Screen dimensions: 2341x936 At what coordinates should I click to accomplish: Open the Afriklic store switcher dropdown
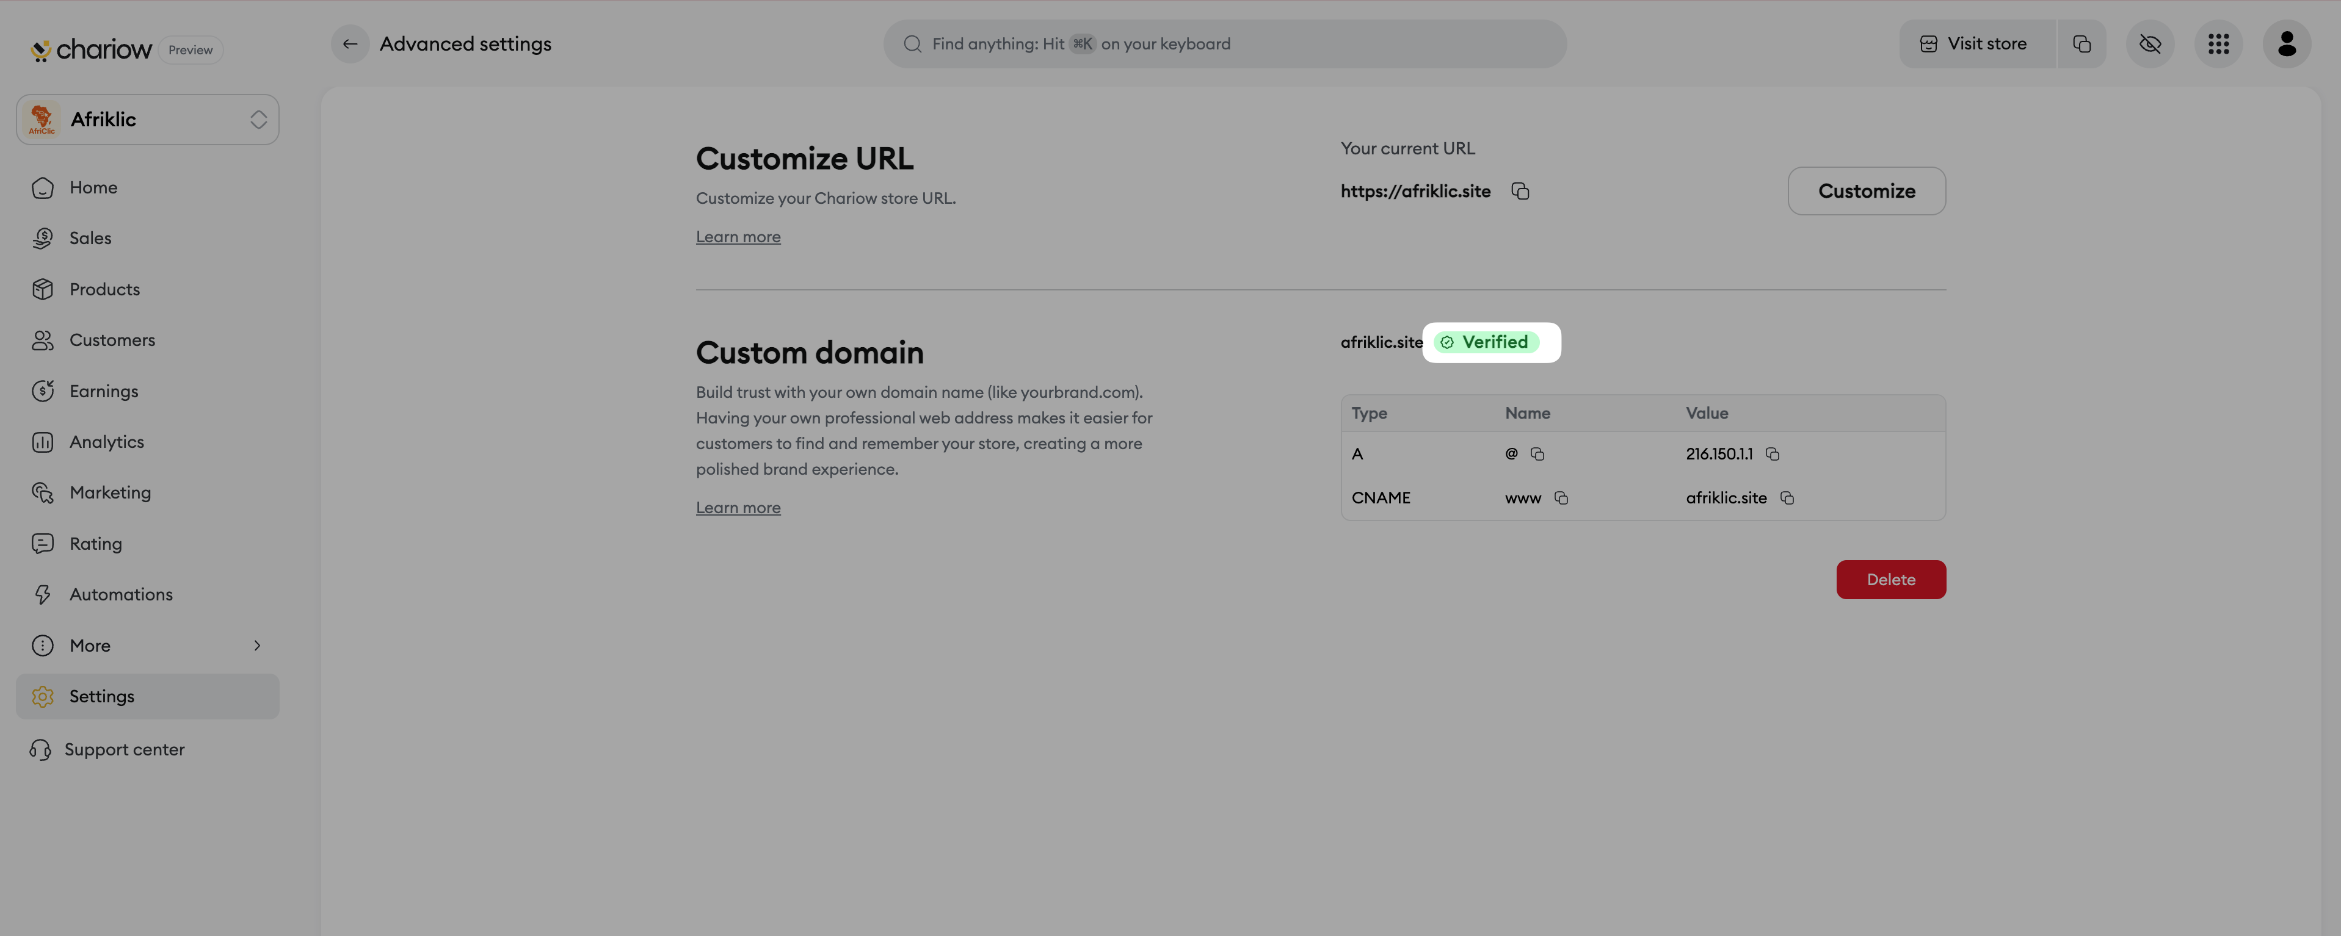pyautogui.click(x=147, y=119)
